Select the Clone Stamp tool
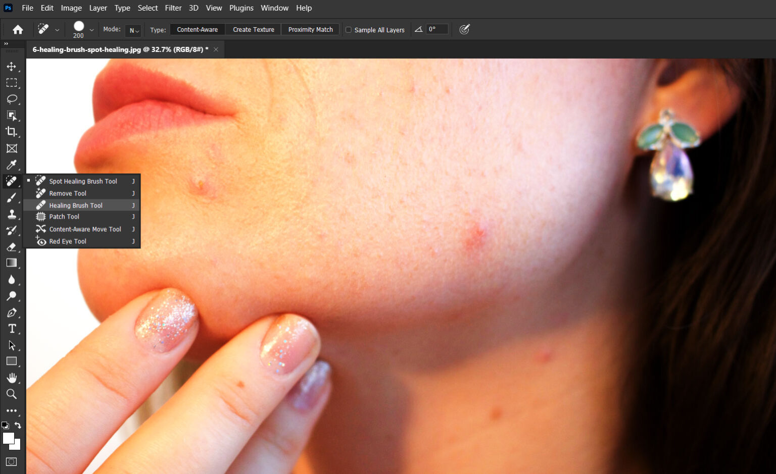776x474 pixels. [x=11, y=214]
